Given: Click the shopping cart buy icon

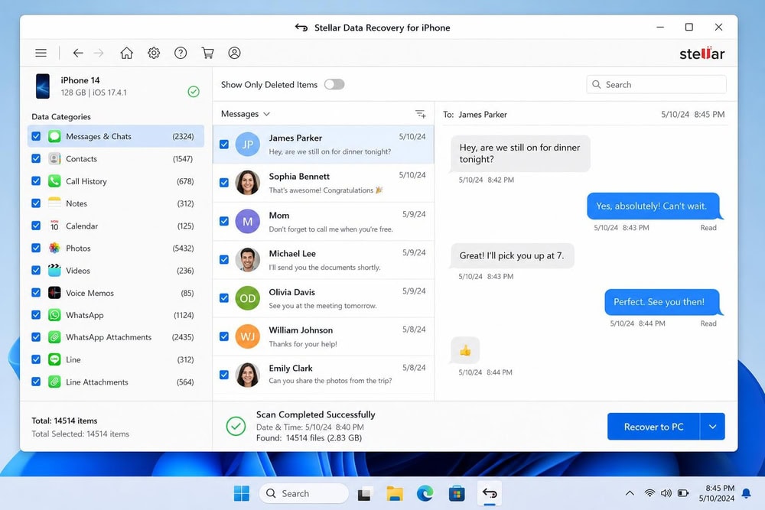Looking at the screenshot, I should [x=208, y=53].
